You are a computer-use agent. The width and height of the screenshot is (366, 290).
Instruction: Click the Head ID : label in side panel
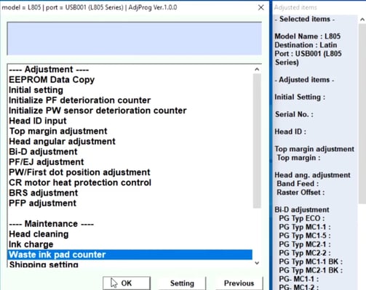(290, 132)
